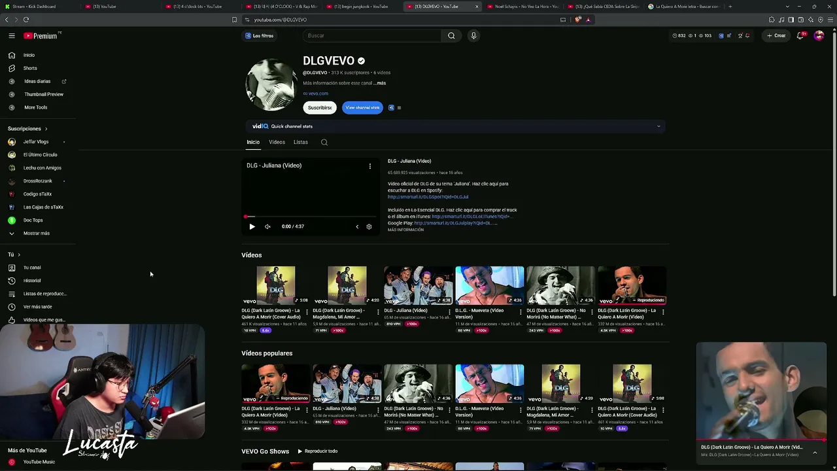Play the Juliana featured video
The height and width of the screenshot is (471, 837).
(x=252, y=226)
